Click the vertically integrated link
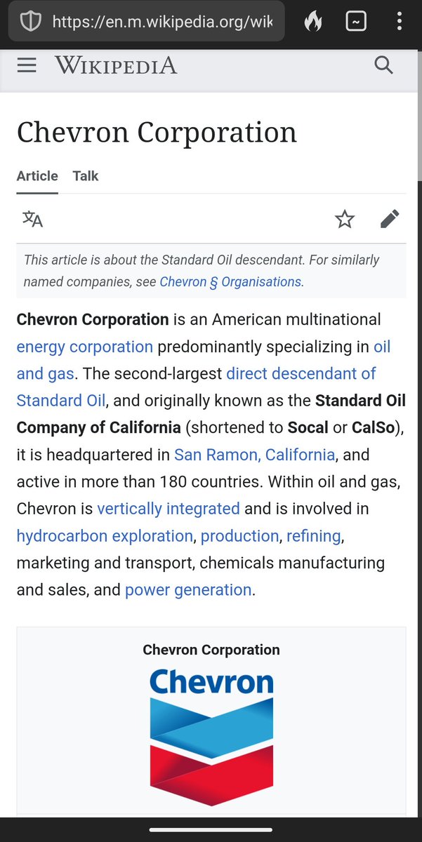The height and width of the screenshot is (842, 422). [169, 509]
